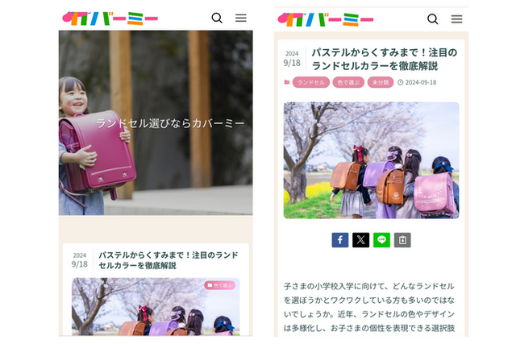The width and height of the screenshot is (516, 344).
Task: Click the large article image of children
Action: pyautogui.click(x=371, y=160)
